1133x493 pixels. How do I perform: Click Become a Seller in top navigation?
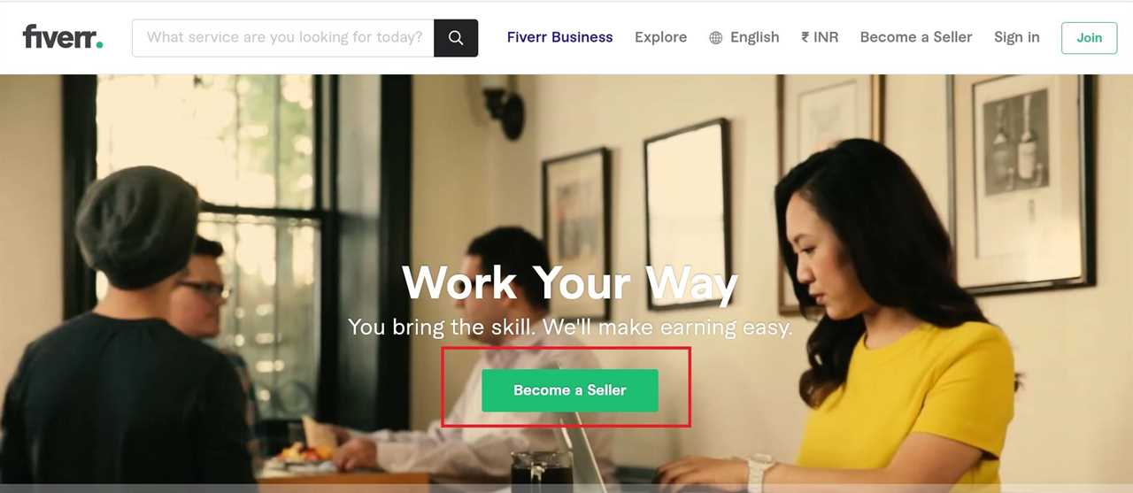click(x=916, y=37)
